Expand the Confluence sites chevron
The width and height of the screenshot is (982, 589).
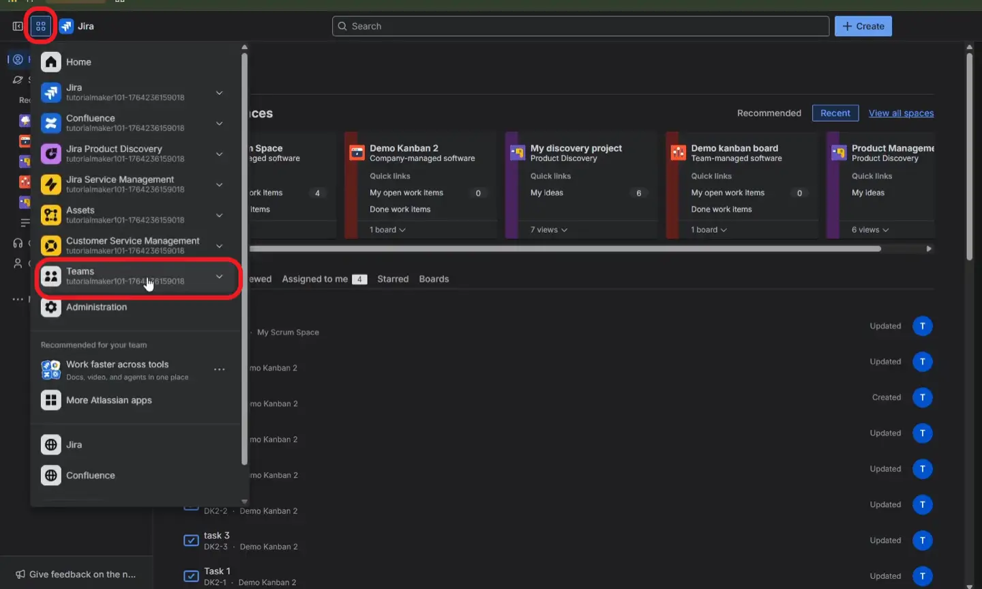(x=220, y=124)
